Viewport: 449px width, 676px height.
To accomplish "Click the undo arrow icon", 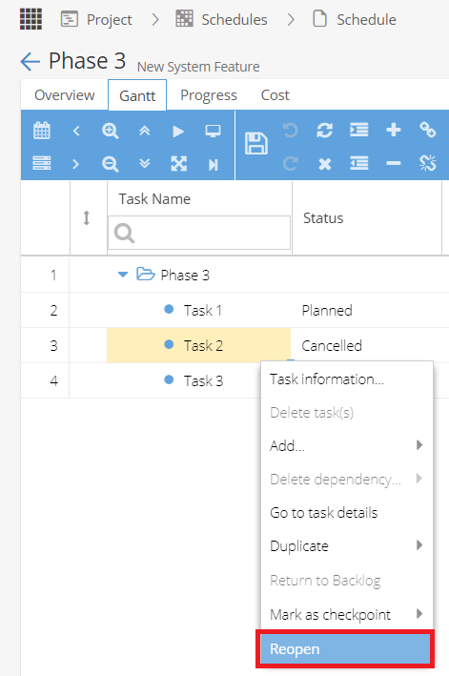I will tap(291, 131).
